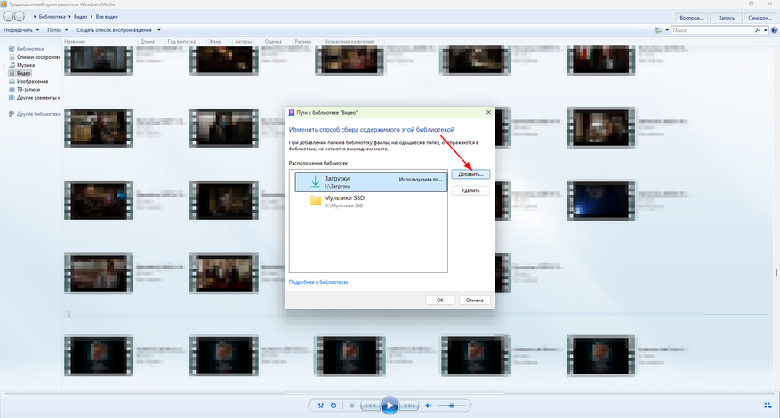The height and width of the screenshot is (418, 780).
Task: Open arrow next to Создать список воспроизведения
Action: 158,30
